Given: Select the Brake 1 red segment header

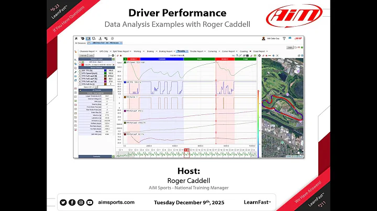Looking at the screenshot, I should tap(134, 59).
